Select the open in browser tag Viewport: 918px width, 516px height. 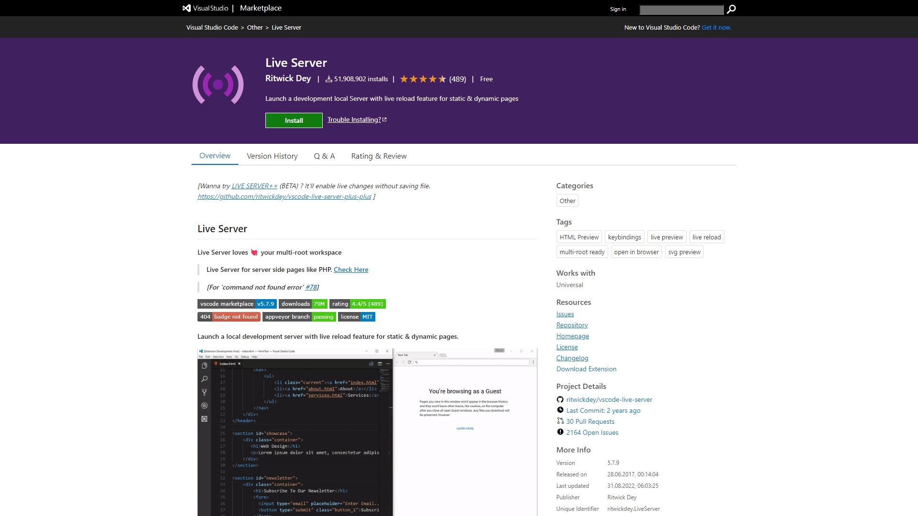click(636, 252)
